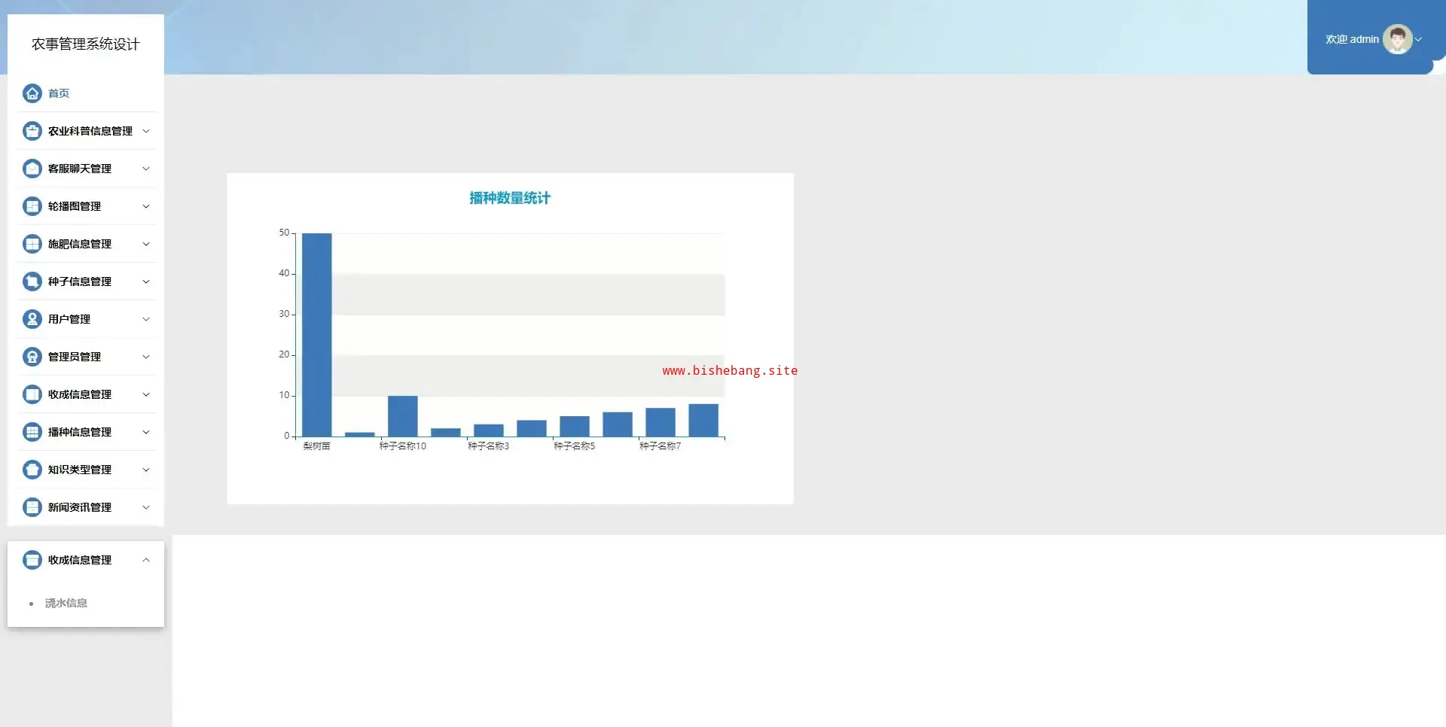Open 播种信息管理 menu label
Screen dimensions: 1446x727
tap(80, 432)
